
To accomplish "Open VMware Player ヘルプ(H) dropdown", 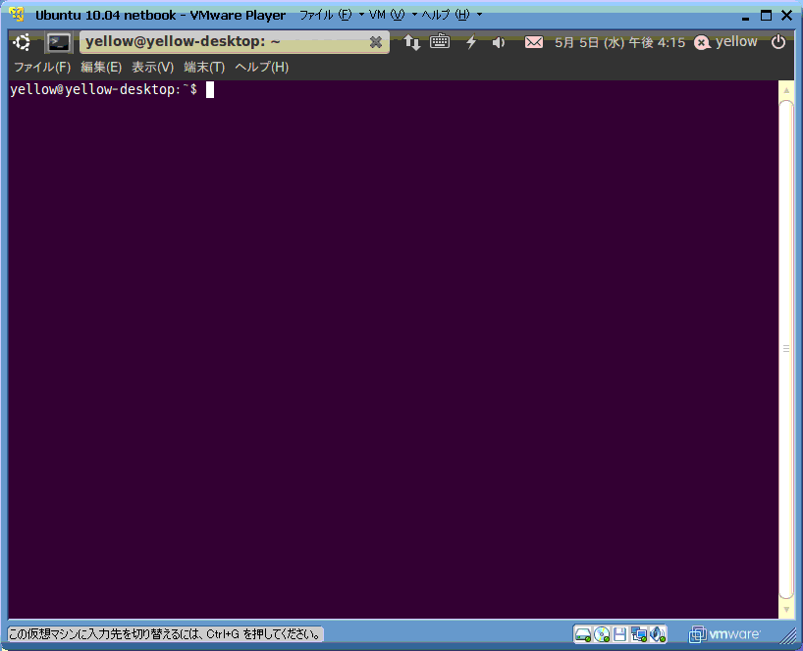I will [x=452, y=15].
